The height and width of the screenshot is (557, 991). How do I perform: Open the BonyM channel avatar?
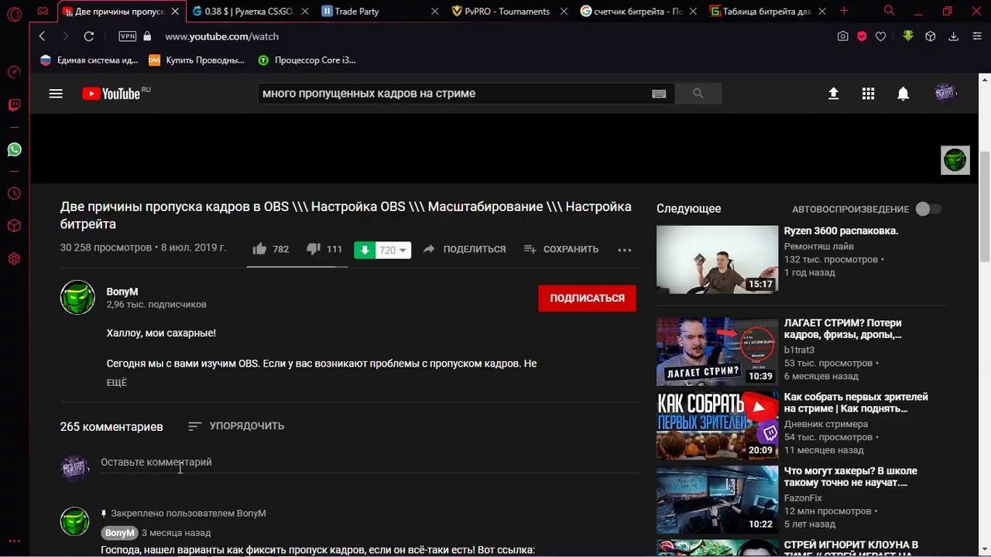[x=77, y=297]
